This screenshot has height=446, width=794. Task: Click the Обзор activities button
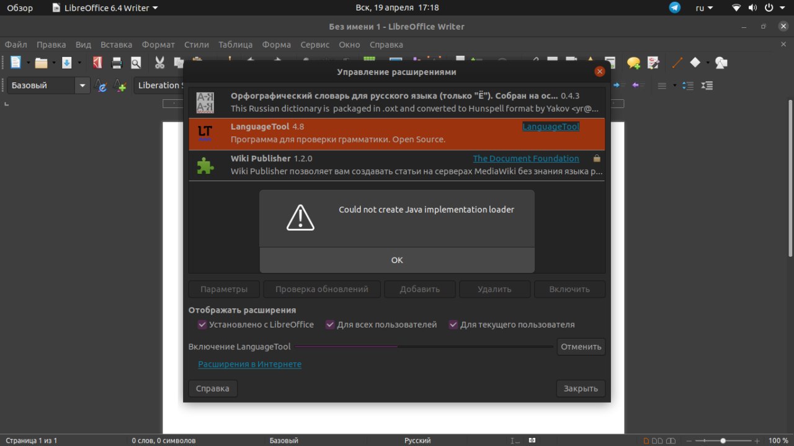click(x=20, y=7)
